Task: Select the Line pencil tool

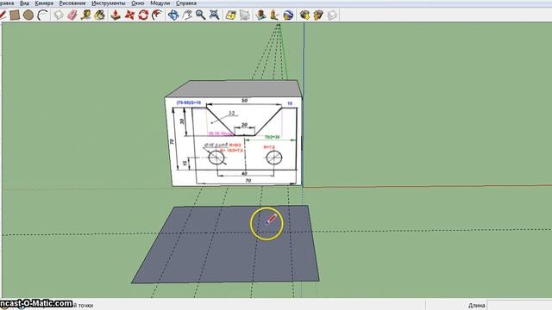Action: point(2,15)
